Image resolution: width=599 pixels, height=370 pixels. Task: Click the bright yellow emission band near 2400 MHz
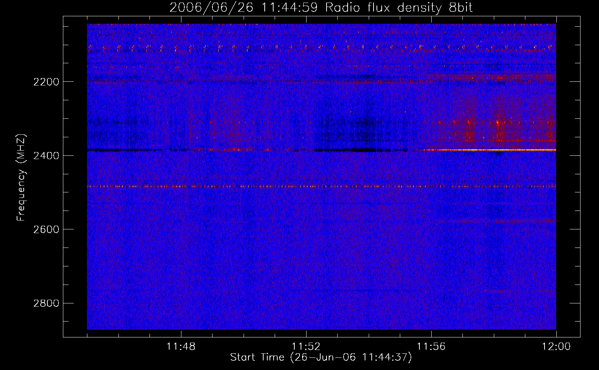pos(489,150)
